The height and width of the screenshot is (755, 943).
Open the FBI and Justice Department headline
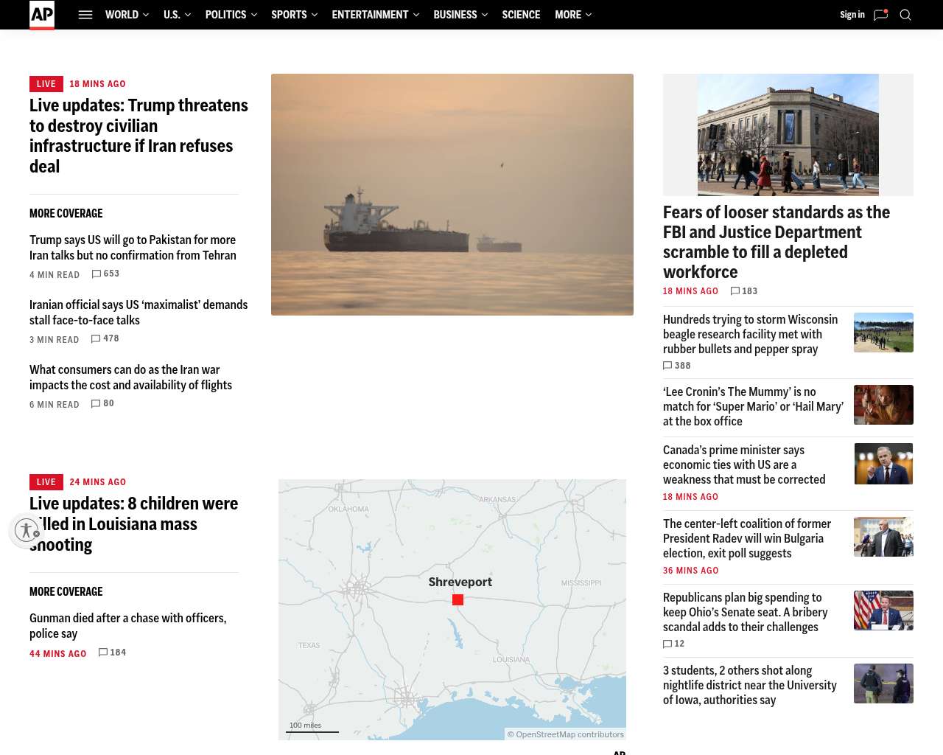[x=776, y=242]
